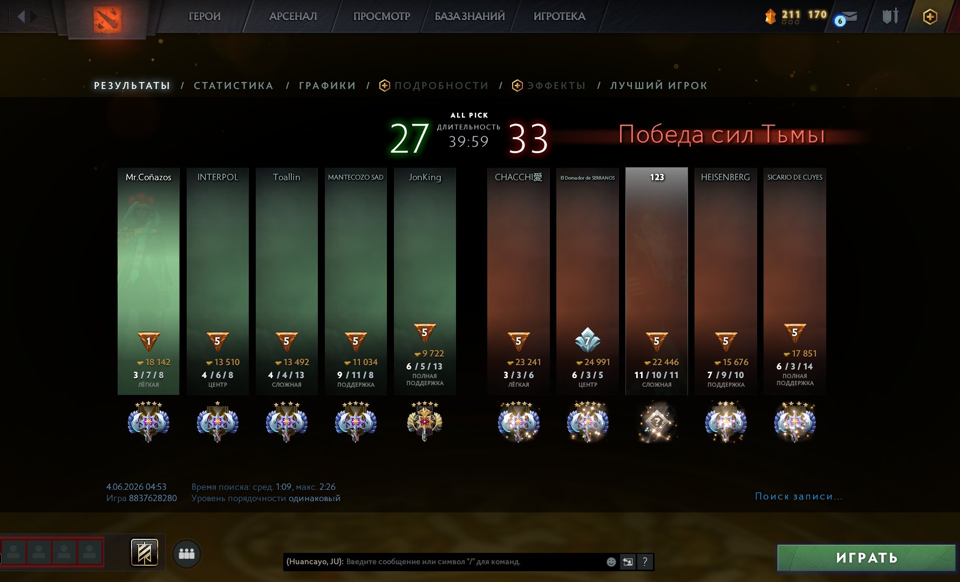Screen dimensions: 960x582
Task: Open chat help question mark
Action: pos(645,562)
